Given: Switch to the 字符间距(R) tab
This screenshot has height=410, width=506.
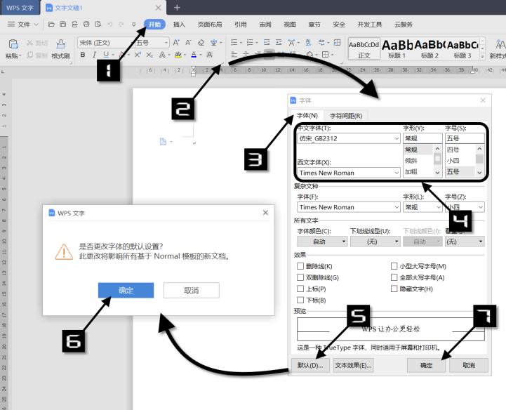Looking at the screenshot, I should click(x=346, y=116).
